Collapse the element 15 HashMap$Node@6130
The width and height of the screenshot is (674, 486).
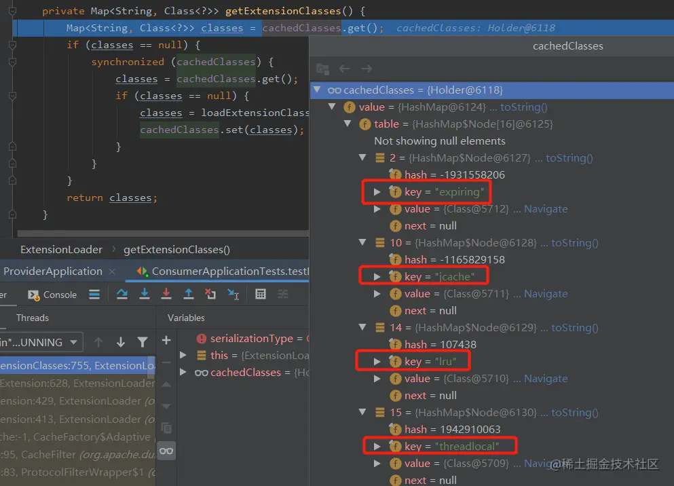pos(362,412)
